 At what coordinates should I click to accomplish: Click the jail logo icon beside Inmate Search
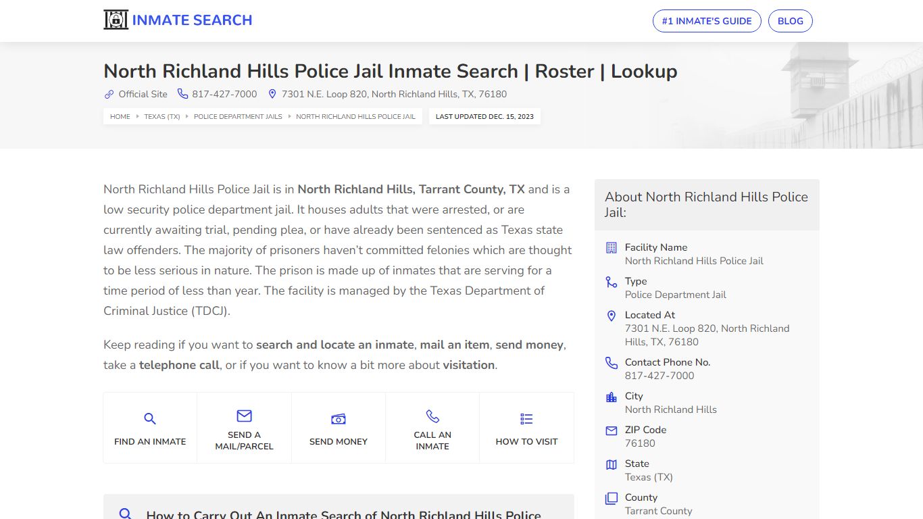pos(116,20)
